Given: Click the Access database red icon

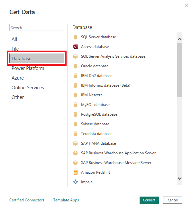Looking at the screenshot, I should coord(76,47).
